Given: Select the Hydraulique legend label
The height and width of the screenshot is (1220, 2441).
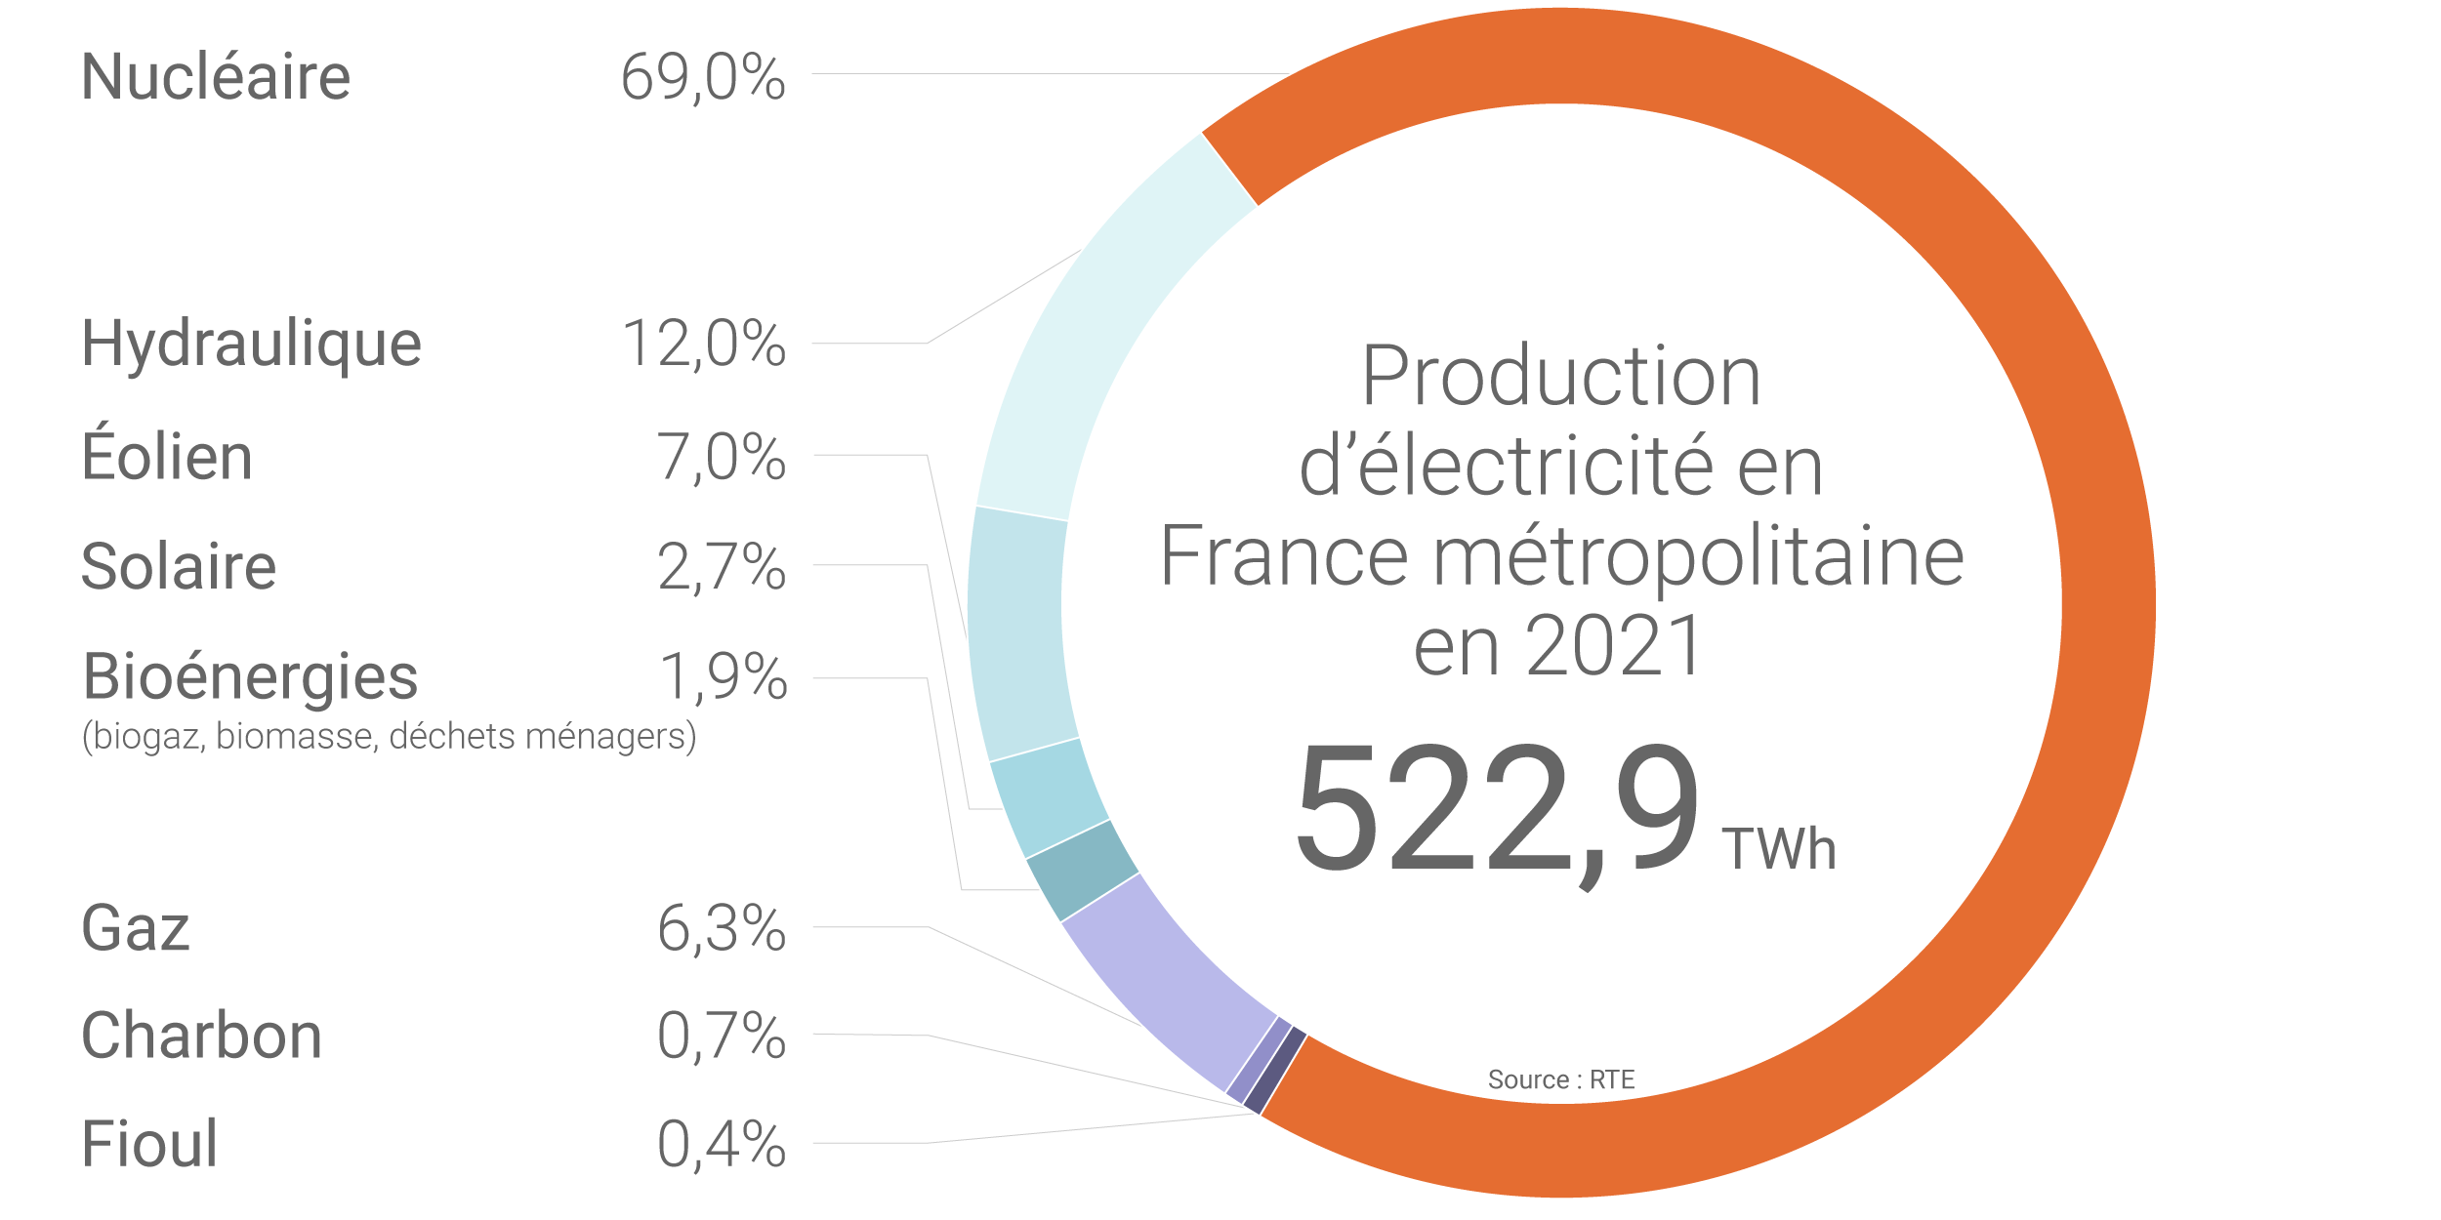Looking at the screenshot, I should (251, 345).
